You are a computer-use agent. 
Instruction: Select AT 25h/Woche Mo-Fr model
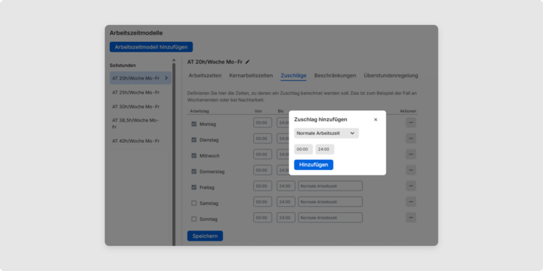136,92
